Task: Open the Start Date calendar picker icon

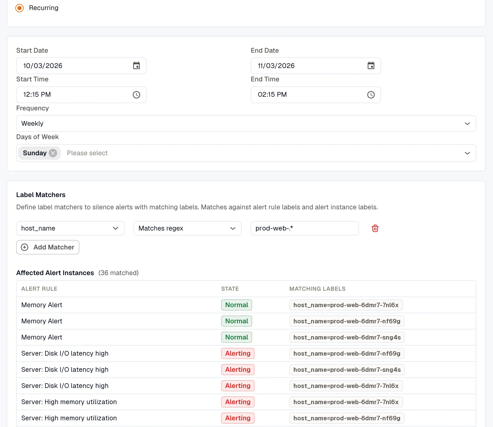Action: tap(136, 66)
